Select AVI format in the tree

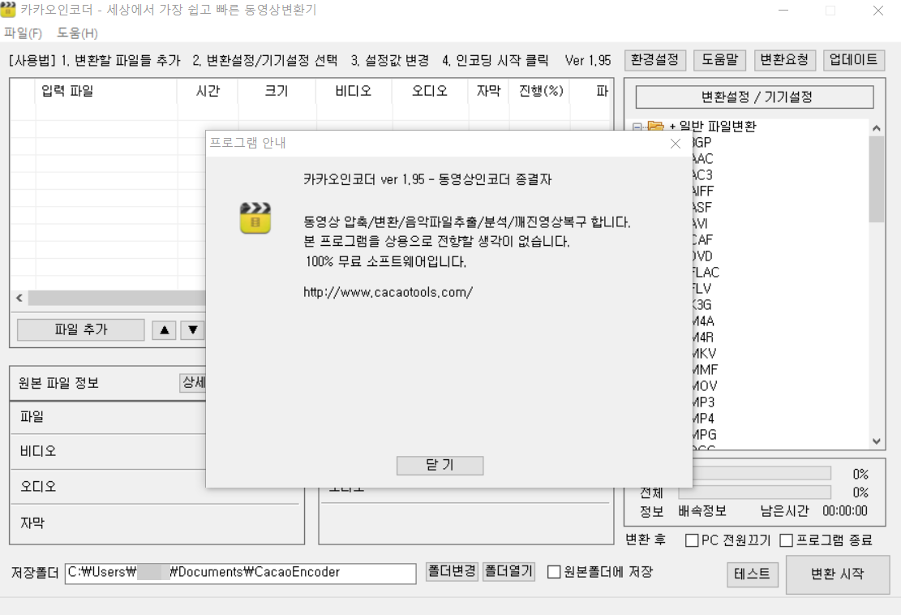[x=701, y=224]
